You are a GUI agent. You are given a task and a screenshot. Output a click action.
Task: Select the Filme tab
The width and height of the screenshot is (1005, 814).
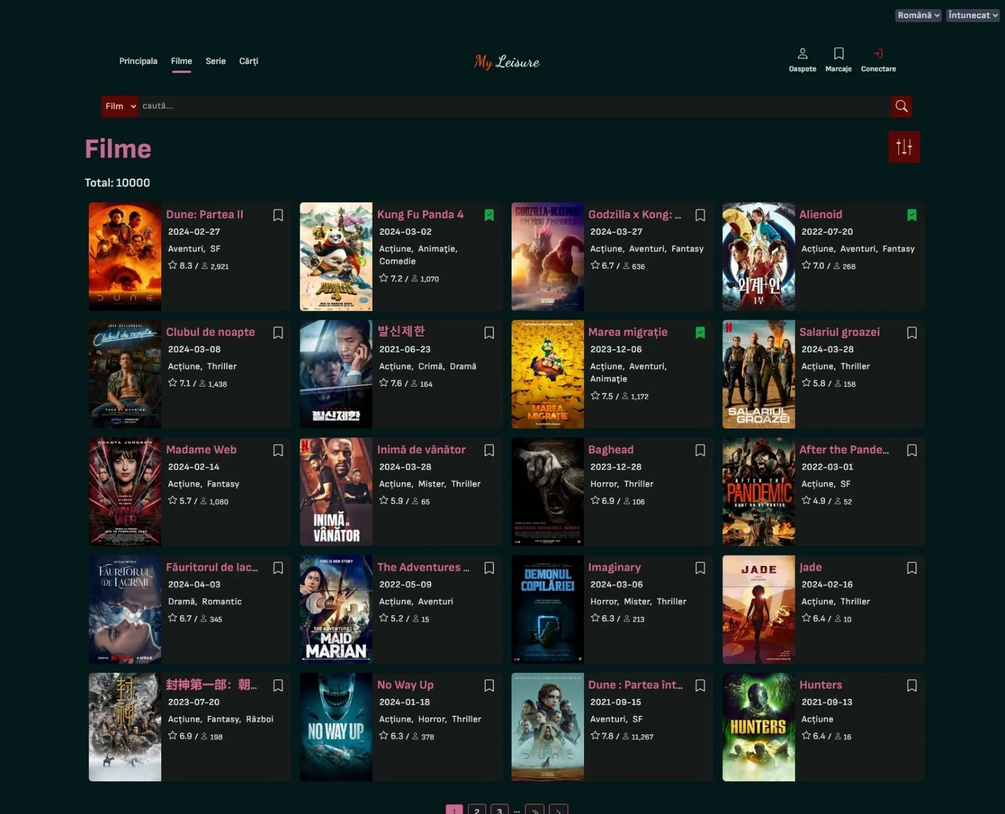pos(181,61)
